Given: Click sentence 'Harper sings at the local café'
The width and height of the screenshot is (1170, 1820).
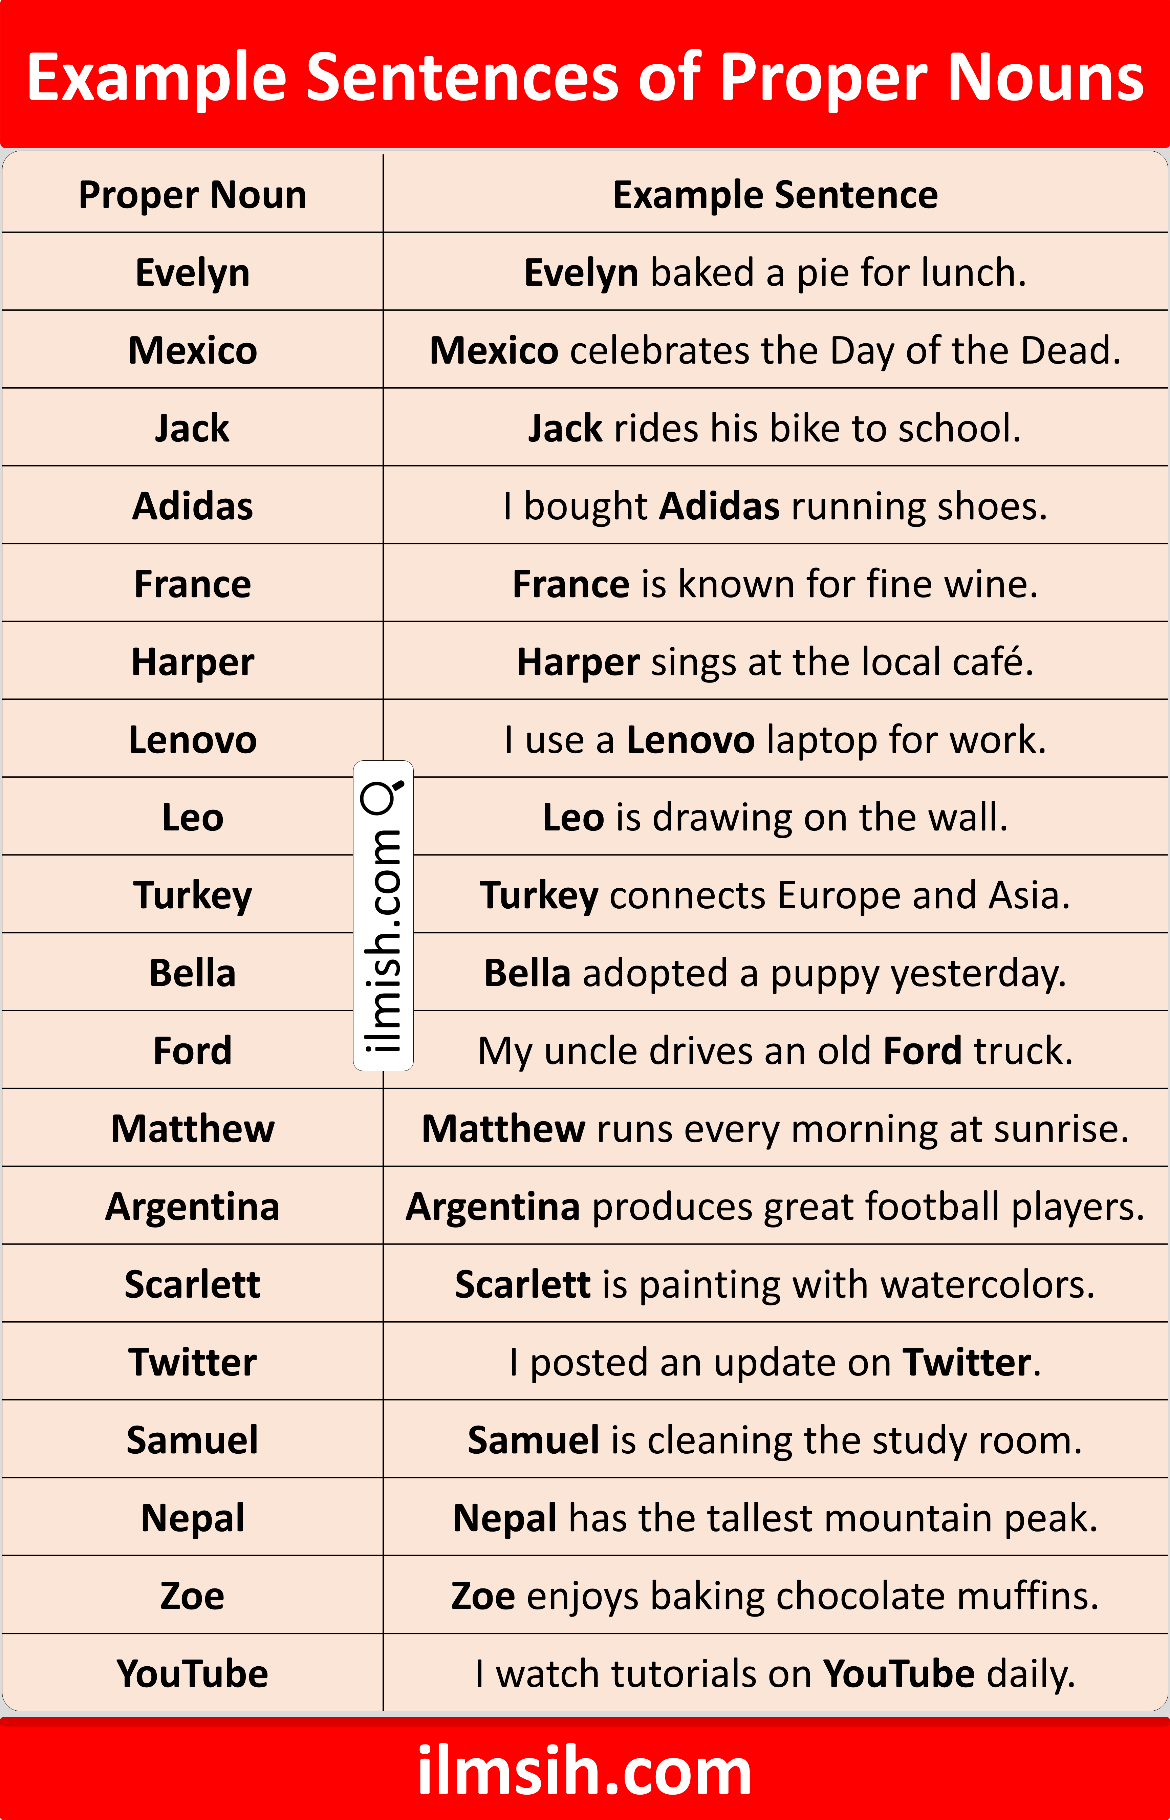Looking at the screenshot, I should (x=776, y=662).
